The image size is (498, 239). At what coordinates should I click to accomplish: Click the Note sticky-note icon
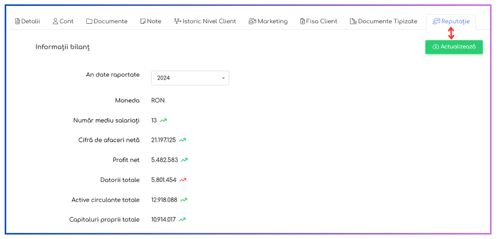(x=143, y=22)
